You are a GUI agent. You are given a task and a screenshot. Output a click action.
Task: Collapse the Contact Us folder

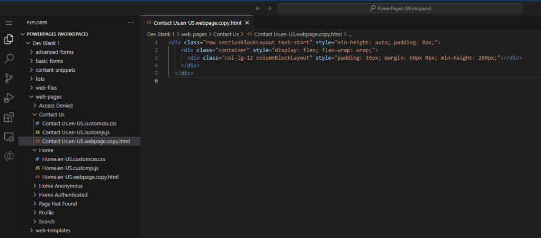[x=51, y=115]
